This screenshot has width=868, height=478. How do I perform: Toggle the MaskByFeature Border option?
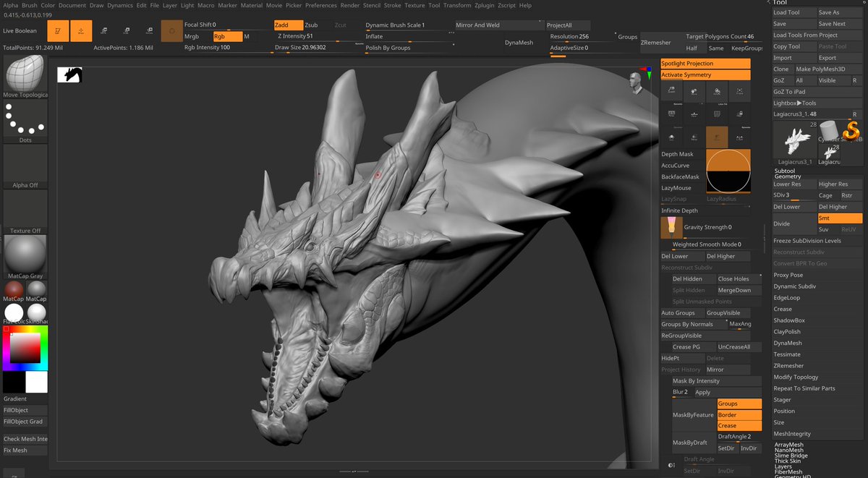click(x=739, y=415)
